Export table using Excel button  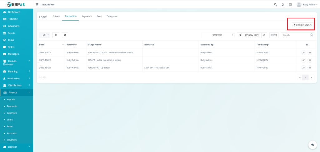pos(274,35)
